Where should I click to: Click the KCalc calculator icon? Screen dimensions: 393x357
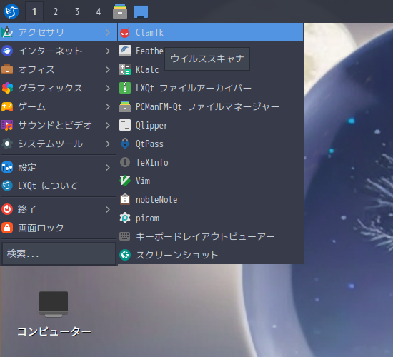click(x=125, y=69)
